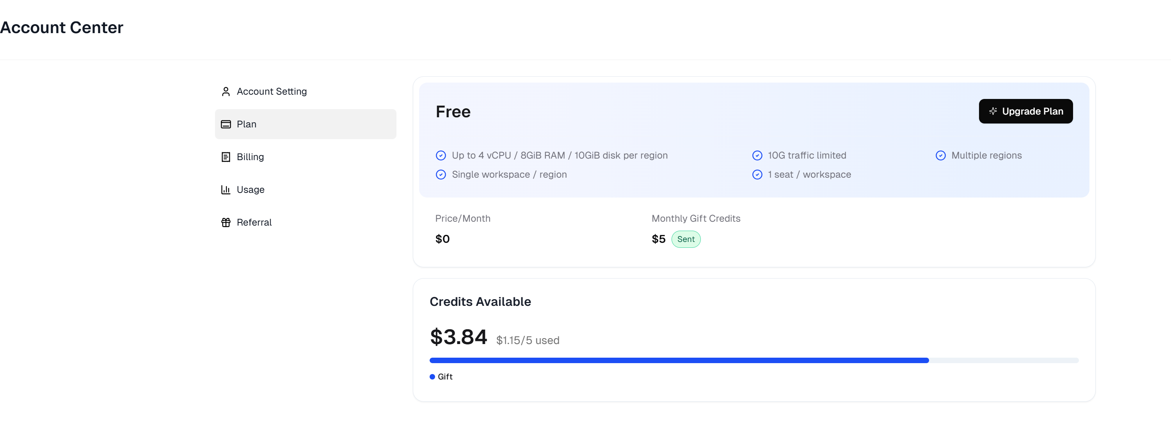
Task: Click the Gift legend label
Action: pyautogui.click(x=445, y=377)
